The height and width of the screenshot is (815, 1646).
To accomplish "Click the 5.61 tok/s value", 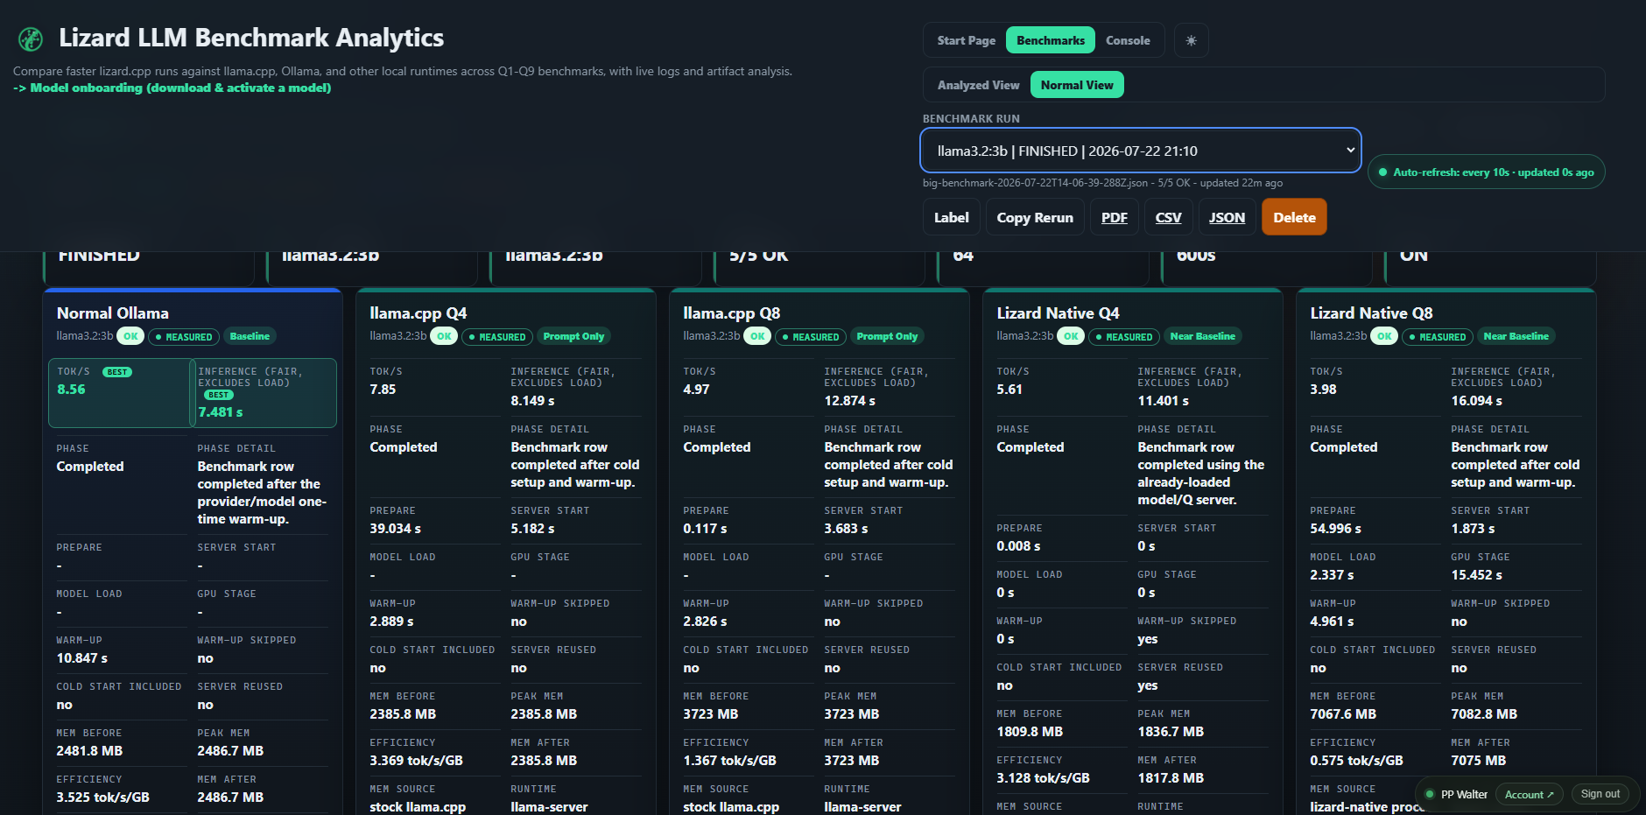I will [x=1009, y=390].
